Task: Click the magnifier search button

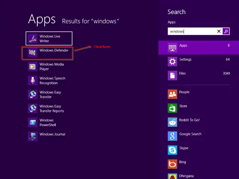Action: click(226, 31)
